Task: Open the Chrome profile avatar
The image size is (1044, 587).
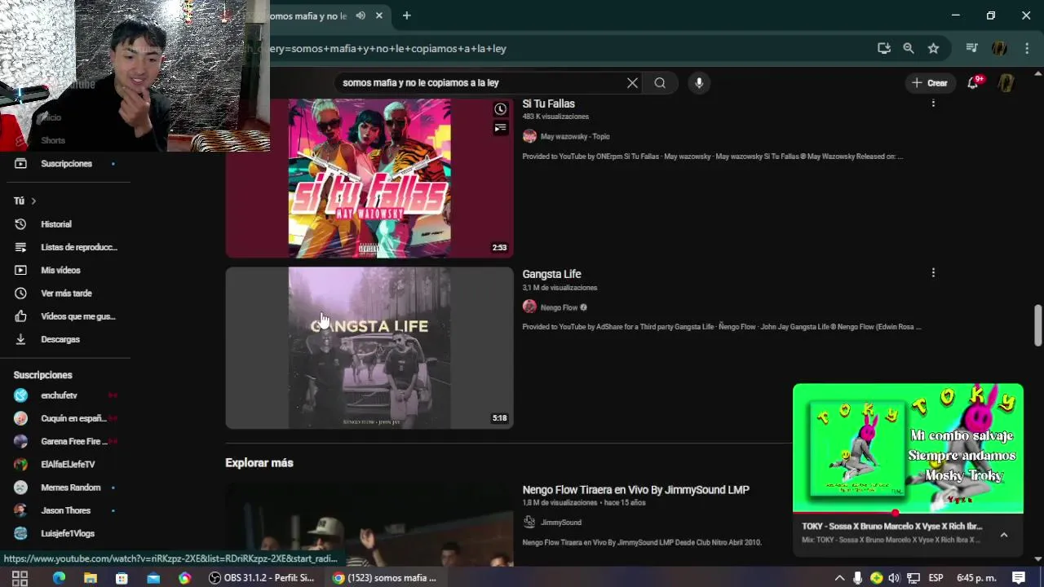Action: (x=999, y=48)
